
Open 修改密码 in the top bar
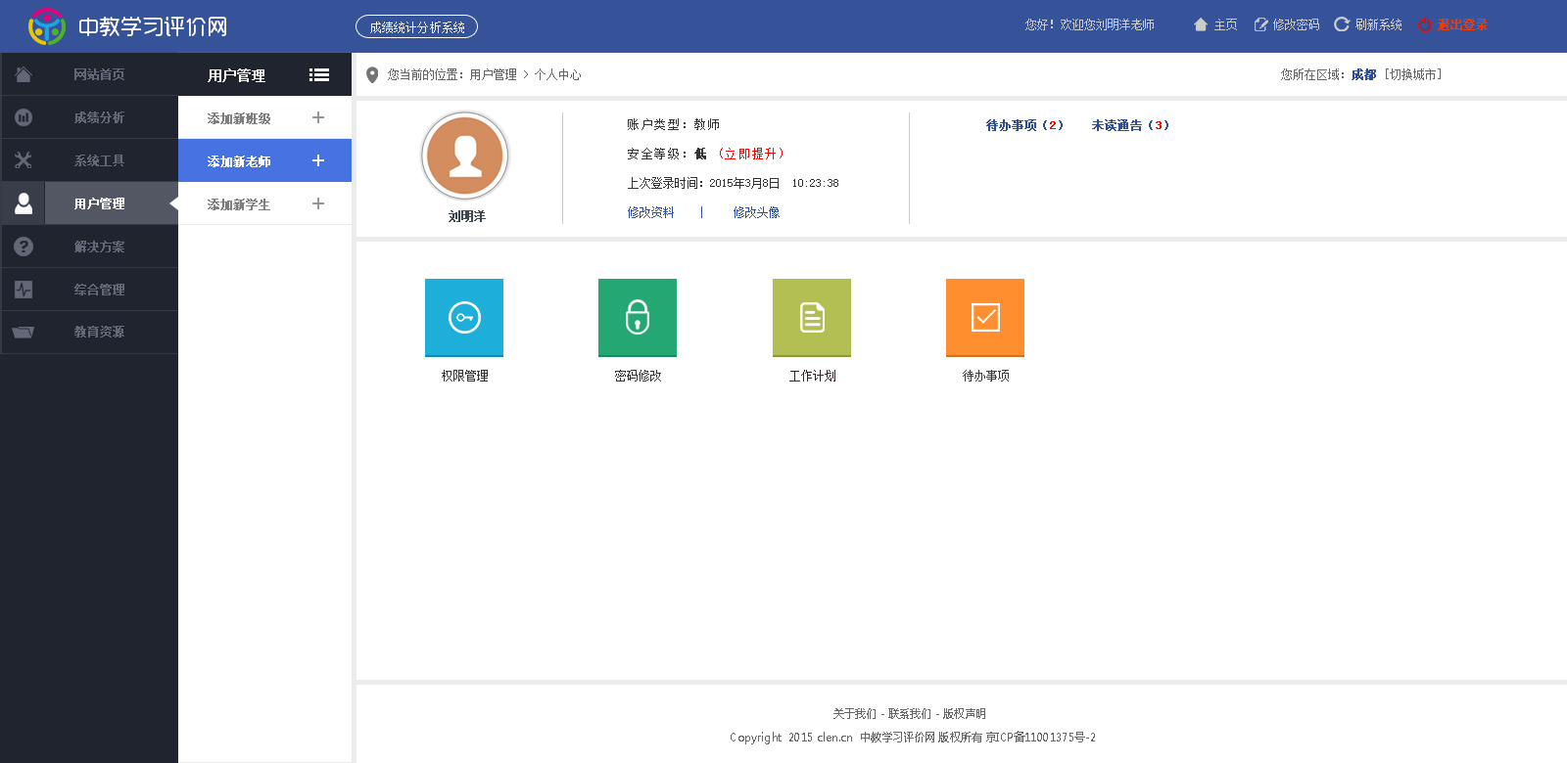click(x=1297, y=24)
